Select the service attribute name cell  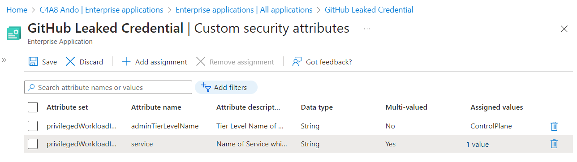click(142, 144)
